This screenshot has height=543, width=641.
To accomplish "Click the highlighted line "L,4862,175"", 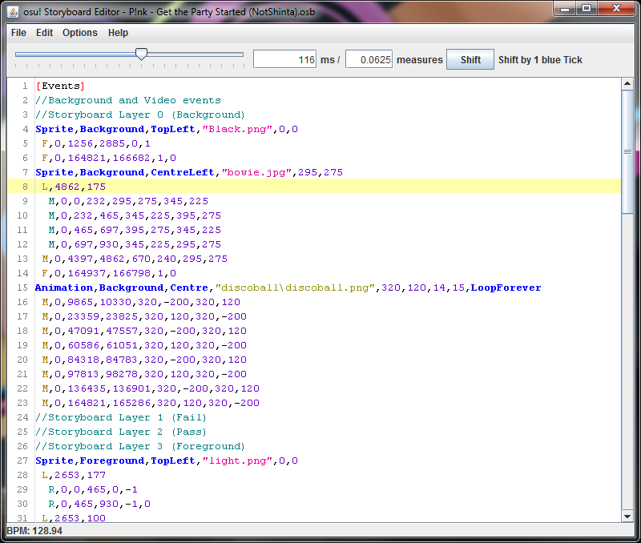I will pos(314,187).
